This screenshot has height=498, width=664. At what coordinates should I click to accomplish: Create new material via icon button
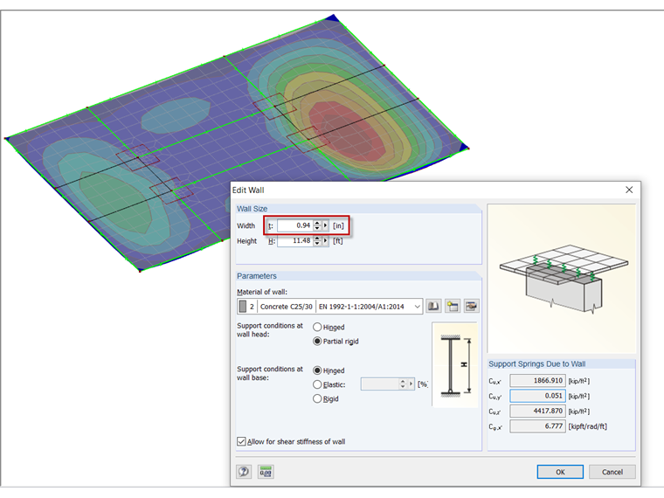(453, 306)
